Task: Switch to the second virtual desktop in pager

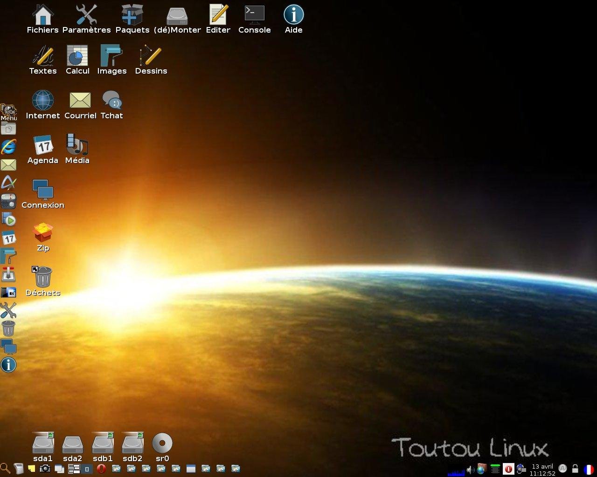Action: tap(86, 469)
